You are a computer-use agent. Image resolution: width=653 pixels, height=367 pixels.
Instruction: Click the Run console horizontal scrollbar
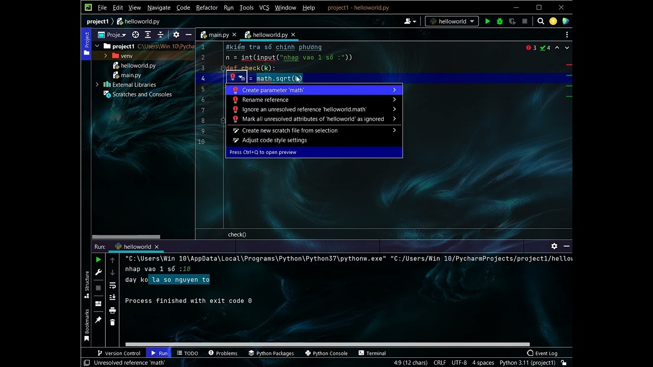328,344
